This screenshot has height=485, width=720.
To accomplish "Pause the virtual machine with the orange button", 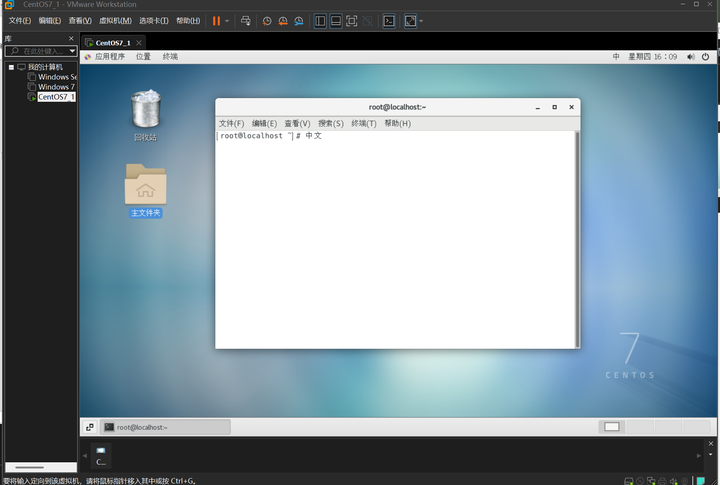I will 216,21.
